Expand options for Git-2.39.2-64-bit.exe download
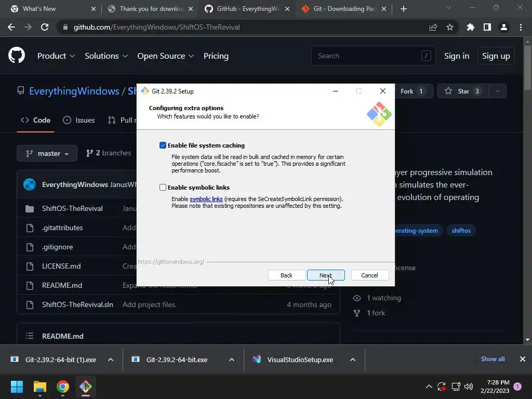Viewport: 532px width, 399px height. 232,360
